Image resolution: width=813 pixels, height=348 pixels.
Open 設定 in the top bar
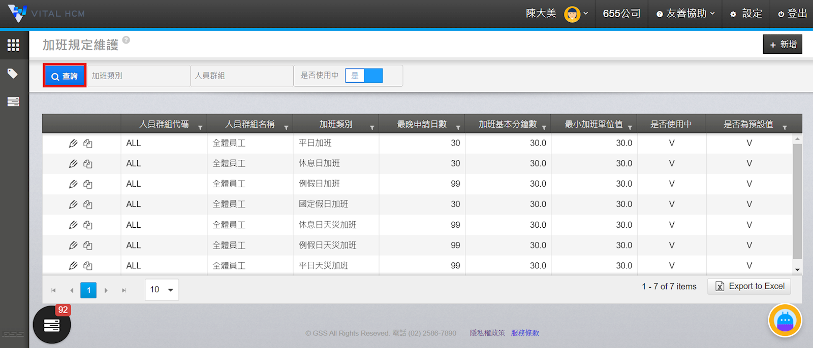746,14
